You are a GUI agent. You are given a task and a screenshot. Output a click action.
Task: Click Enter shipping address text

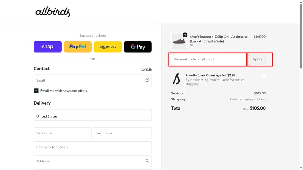(x=248, y=99)
